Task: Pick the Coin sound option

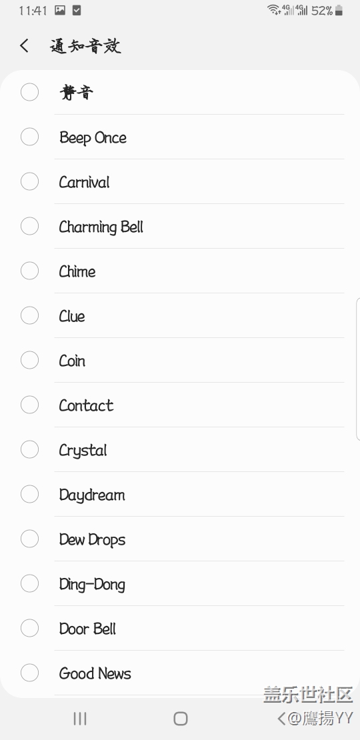Action: coord(180,360)
